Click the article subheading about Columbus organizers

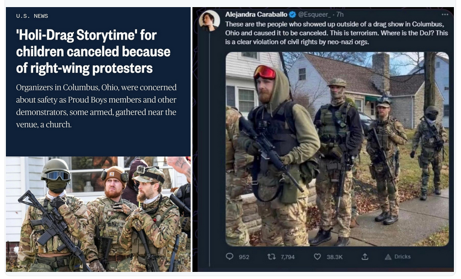click(x=96, y=106)
